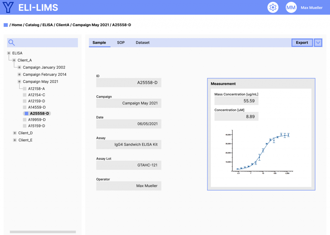Expand the Client_D tree node
Image resolution: width=330 pixels, height=235 pixels.
(x=15, y=133)
